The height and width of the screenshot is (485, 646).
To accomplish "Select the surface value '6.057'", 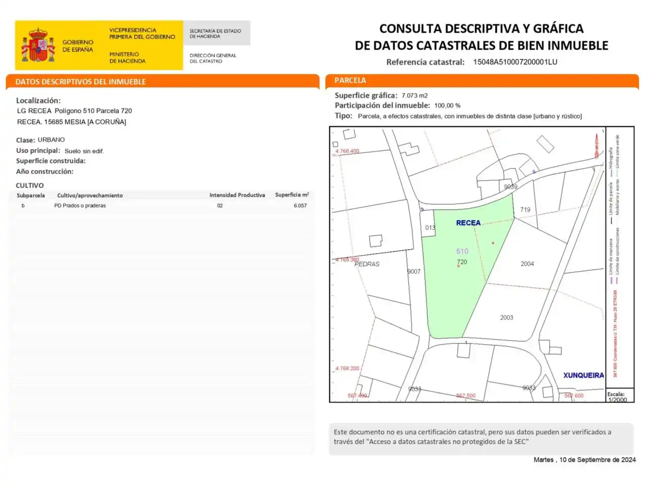I will pyautogui.click(x=300, y=206).
